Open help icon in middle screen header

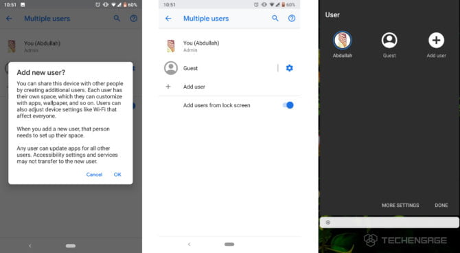point(292,19)
